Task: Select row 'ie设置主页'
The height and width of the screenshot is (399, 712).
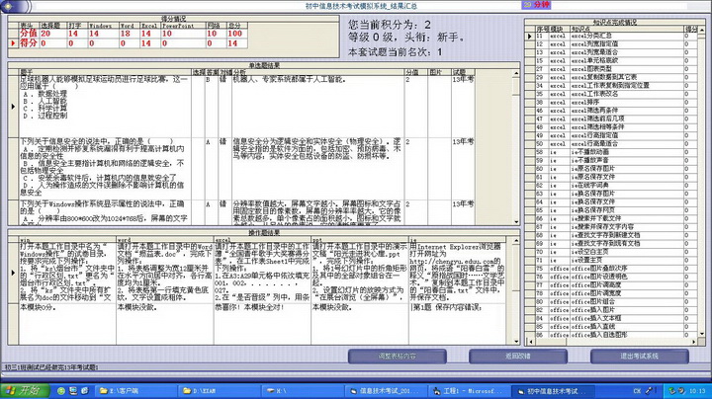Action: pyautogui.click(x=611, y=261)
